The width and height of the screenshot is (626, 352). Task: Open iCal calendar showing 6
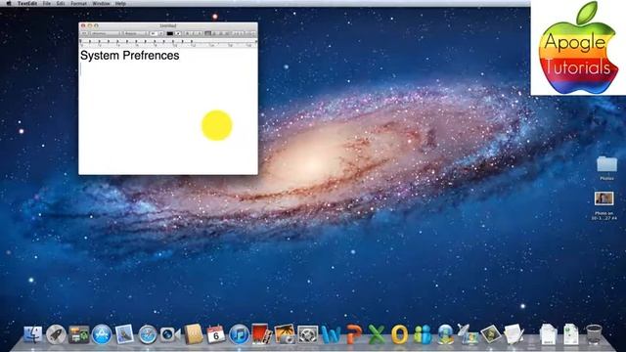point(216,334)
